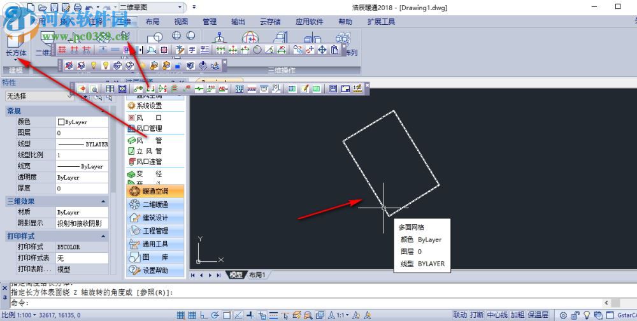Select 风口管理 in the tool panel
This screenshot has width=637, height=321.
point(145,129)
